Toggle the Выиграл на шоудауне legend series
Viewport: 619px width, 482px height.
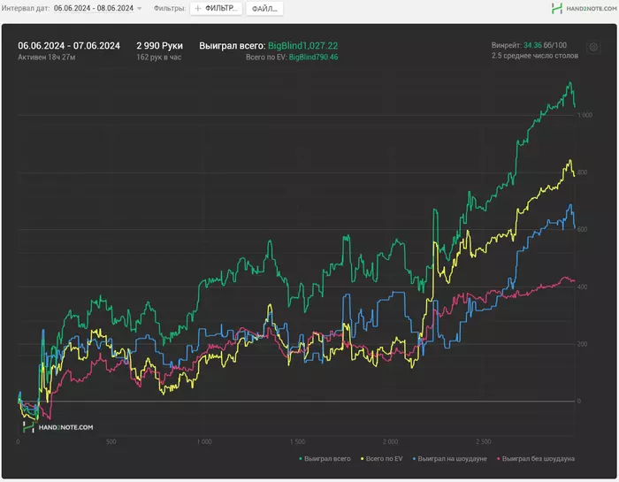coord(449,459)
